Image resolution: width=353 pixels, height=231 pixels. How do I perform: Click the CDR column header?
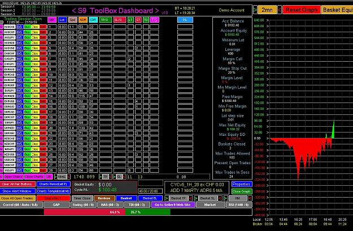coord(93,20)
